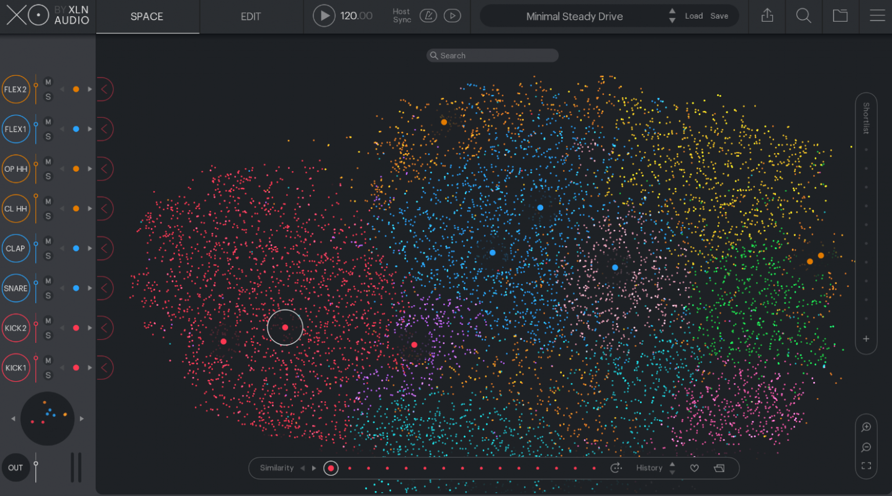Favorite the current pattern with the heart icon

tap(694, 468)
